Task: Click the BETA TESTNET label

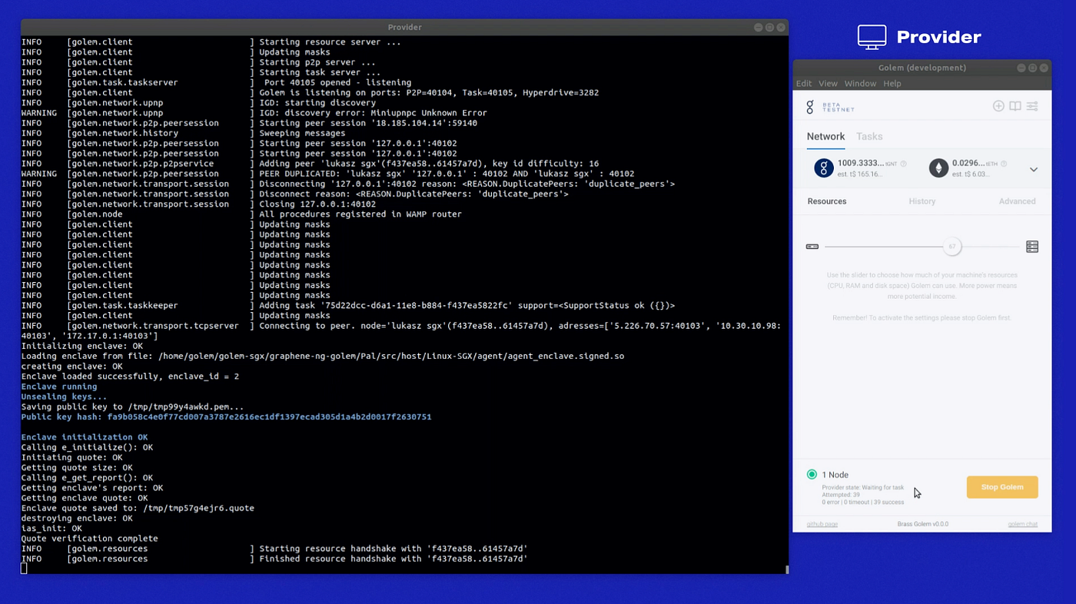Action: (x=839, y=107)
